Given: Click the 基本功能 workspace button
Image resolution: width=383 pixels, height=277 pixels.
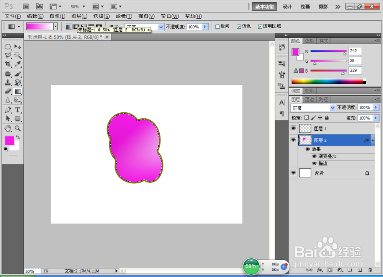Looking at the screenshot, I should click(x=264, y=6).
